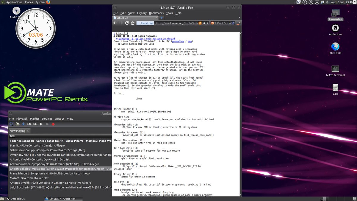Select 'Stamitz - Flute Concerto in G major' track
The width and height of the screenshot is (357, 201).
click(60, 146)
